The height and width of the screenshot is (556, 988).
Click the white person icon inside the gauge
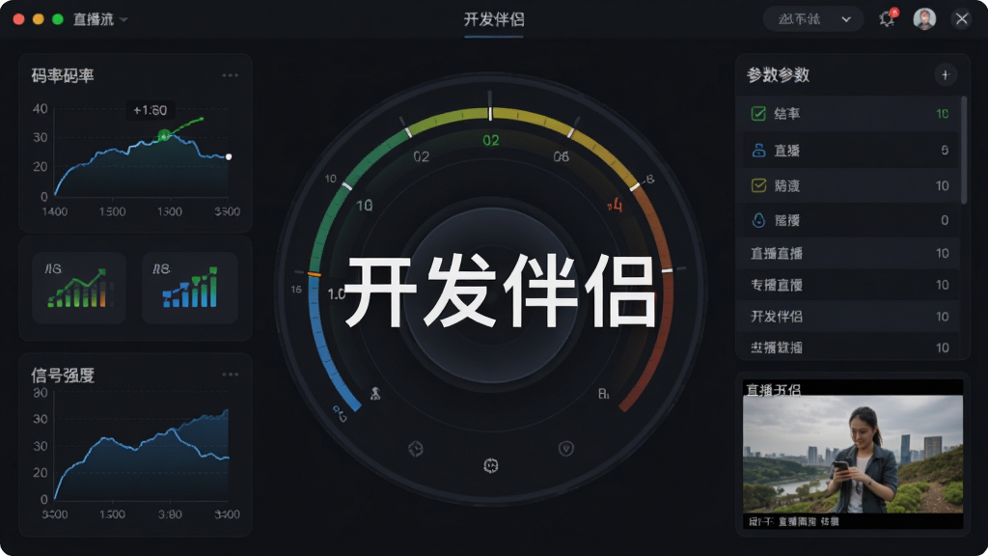pyautogui.click(x=375, y=394)
